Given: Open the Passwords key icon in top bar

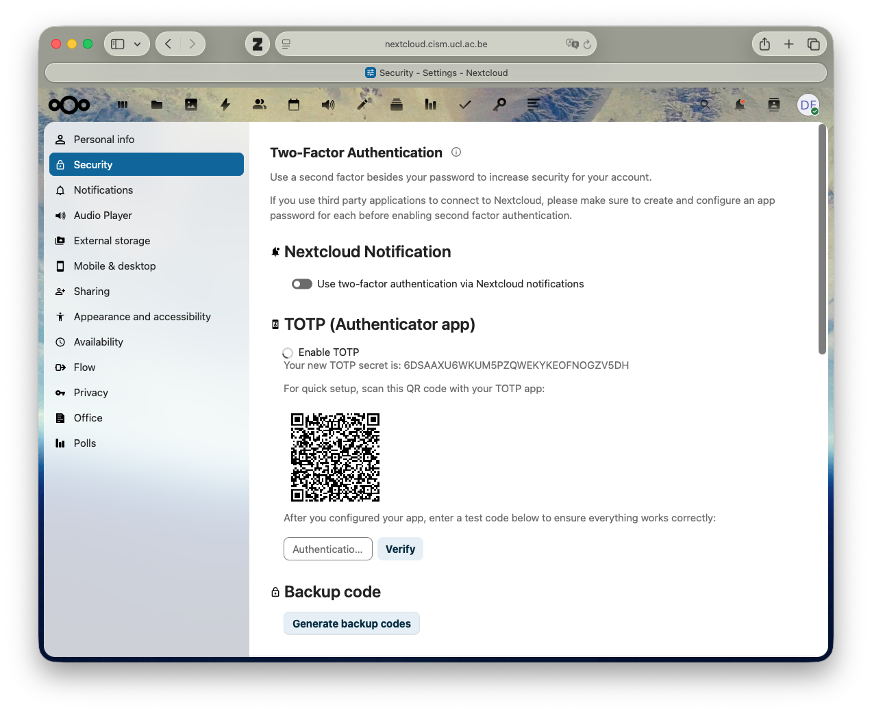Looking at the screenshot, I should (x=499, y=105).
